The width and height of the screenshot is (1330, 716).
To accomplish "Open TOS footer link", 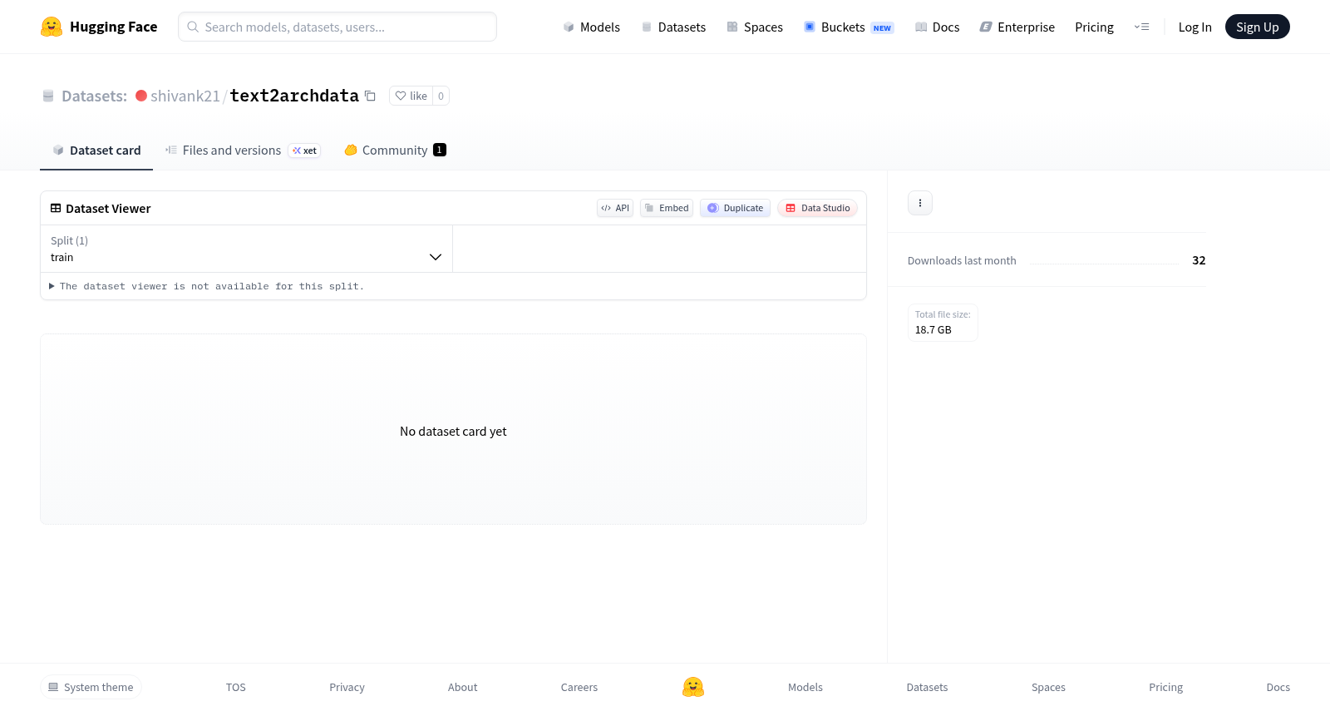I will 236,687.
